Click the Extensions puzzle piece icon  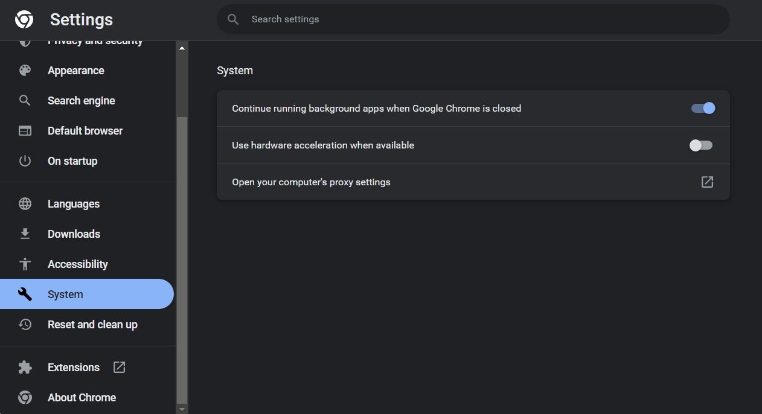[x=25, y=368]
